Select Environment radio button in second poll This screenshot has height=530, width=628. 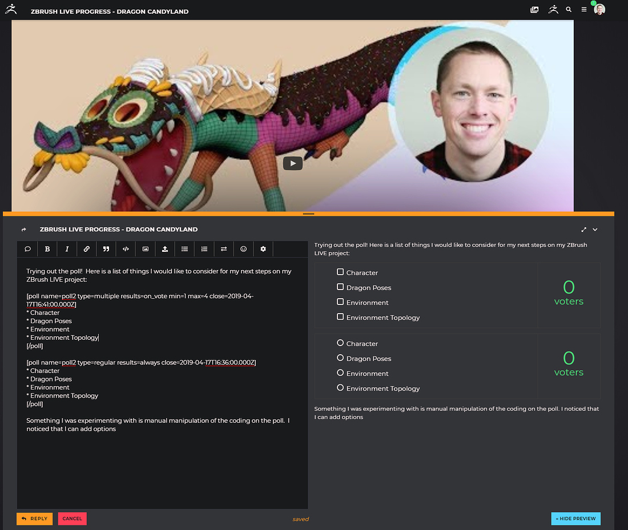tap(340, 372)
